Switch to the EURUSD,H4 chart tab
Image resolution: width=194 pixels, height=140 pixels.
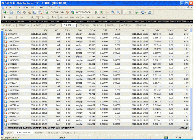(x=9, y=25)
